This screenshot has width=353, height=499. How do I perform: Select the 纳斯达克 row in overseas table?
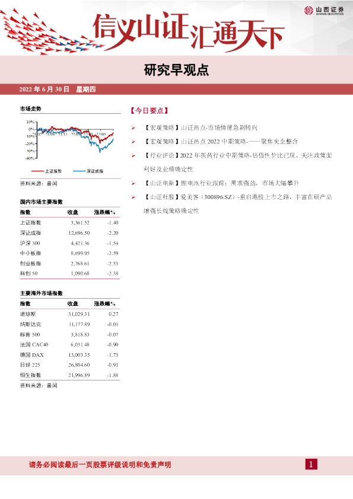pyautogui.click(x=70, y=324)
